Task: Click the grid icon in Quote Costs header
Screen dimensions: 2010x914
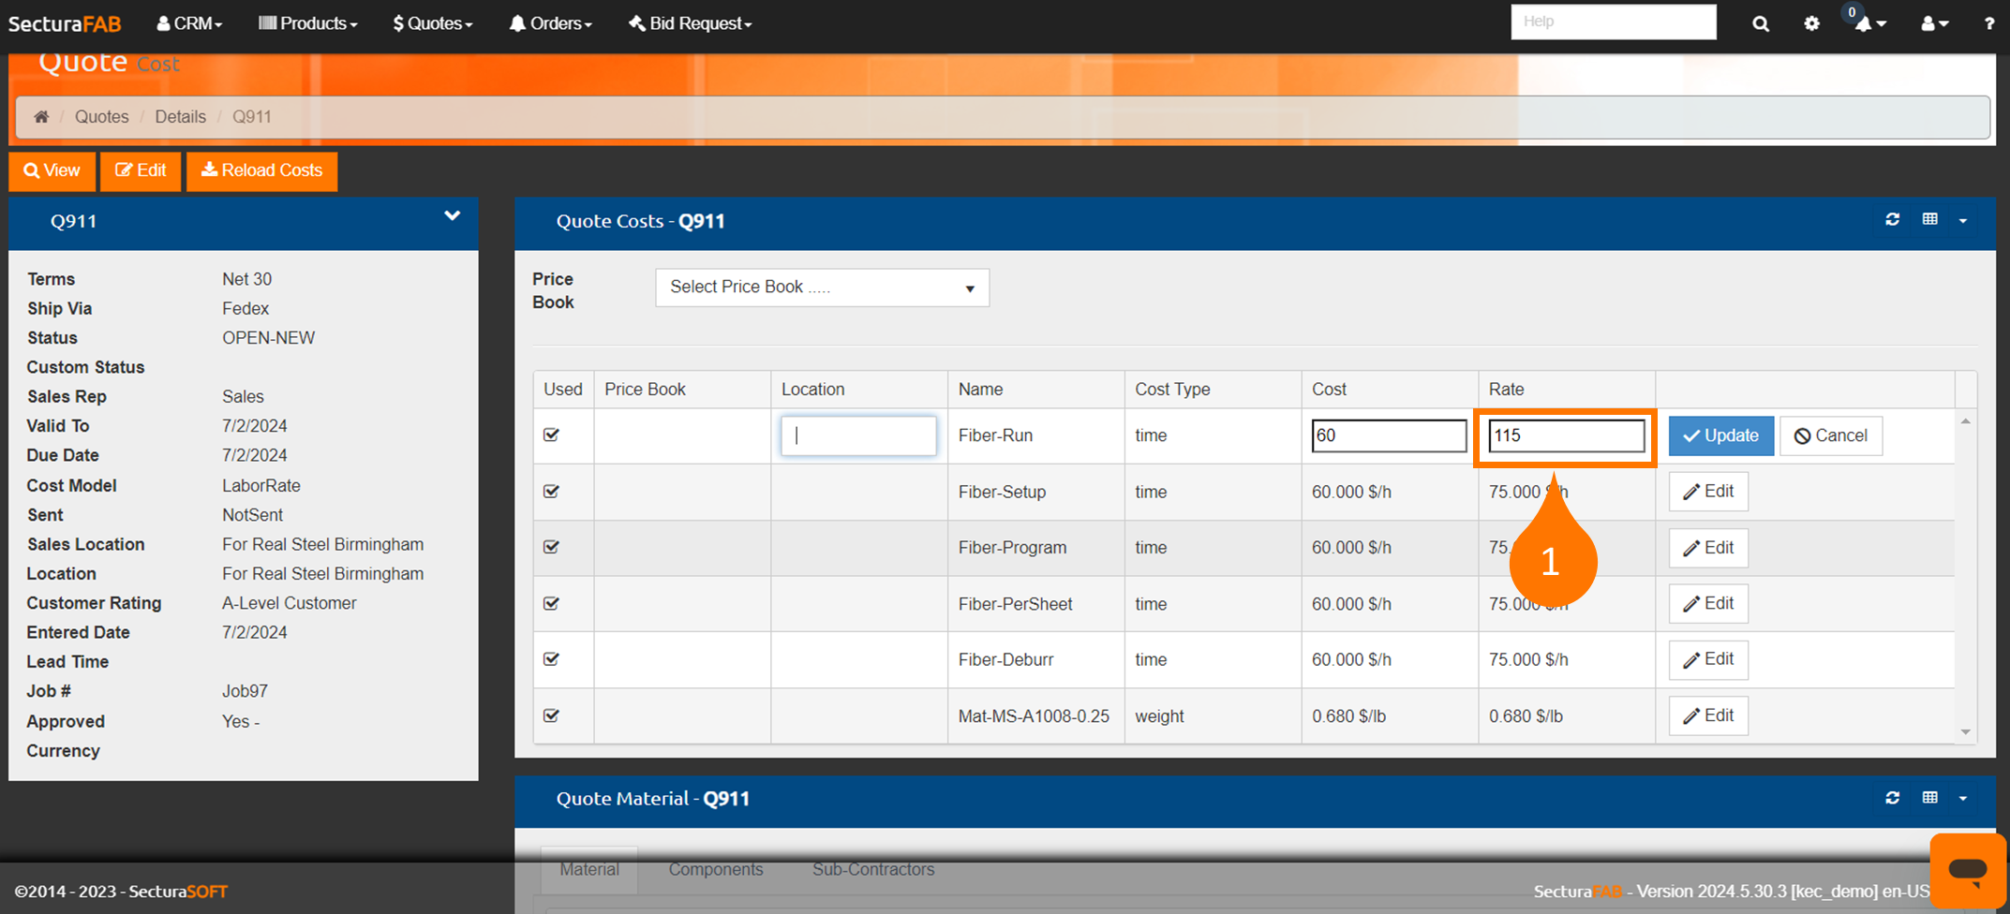Action: point(1929,220)
